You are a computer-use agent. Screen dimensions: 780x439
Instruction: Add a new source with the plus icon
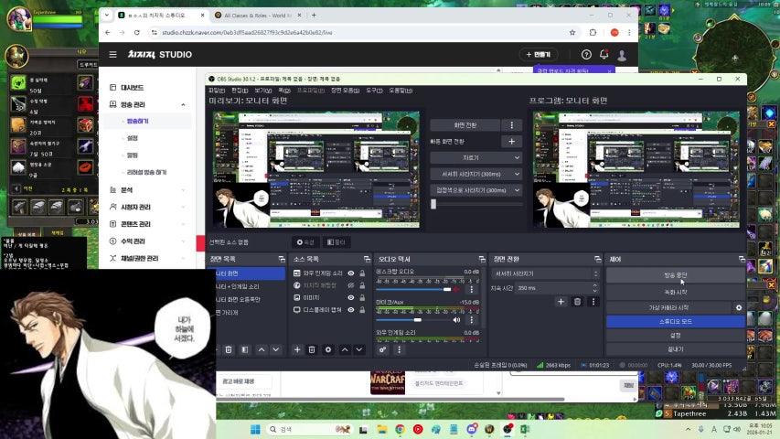click(296, 349)
